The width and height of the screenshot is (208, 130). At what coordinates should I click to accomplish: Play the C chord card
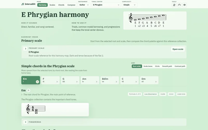pyautogui.click(x=136, y=82)
